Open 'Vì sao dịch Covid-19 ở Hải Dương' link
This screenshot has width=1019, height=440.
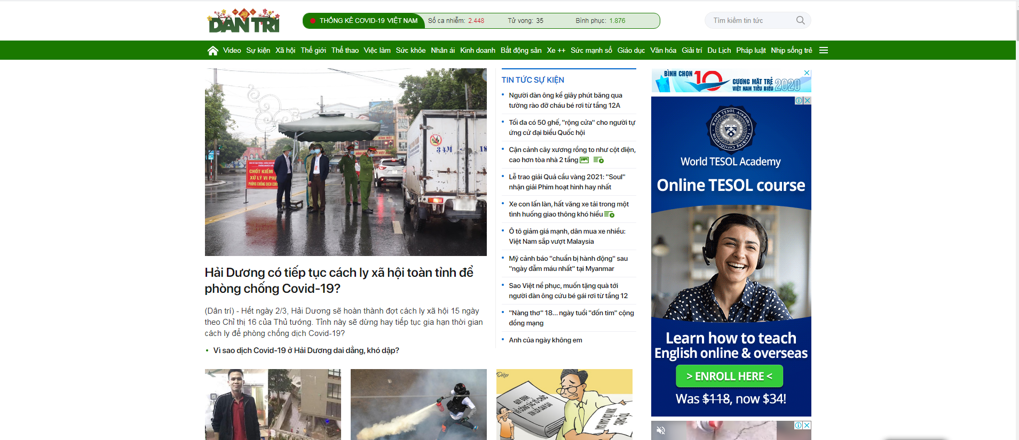306,350
